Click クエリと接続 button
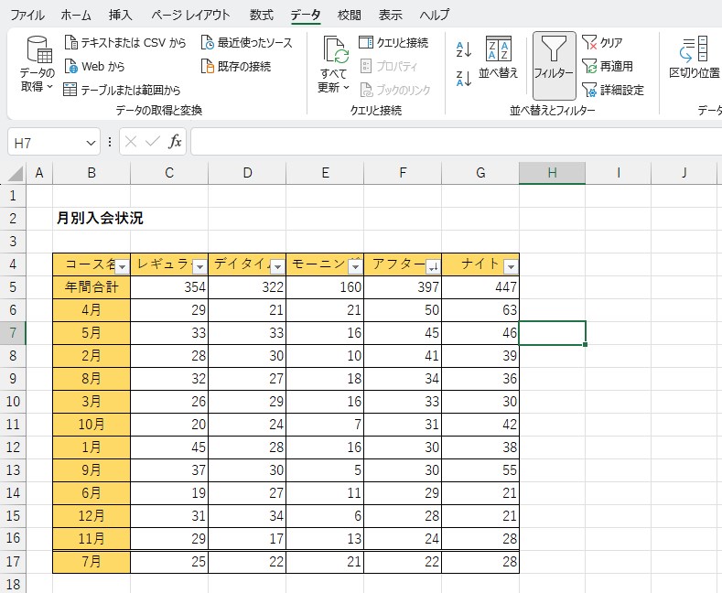Screen dimensions: 722x593 (x=393, y=43)
